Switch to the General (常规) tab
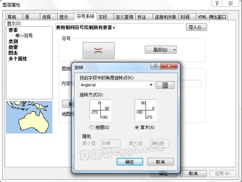 pos(14,17)
